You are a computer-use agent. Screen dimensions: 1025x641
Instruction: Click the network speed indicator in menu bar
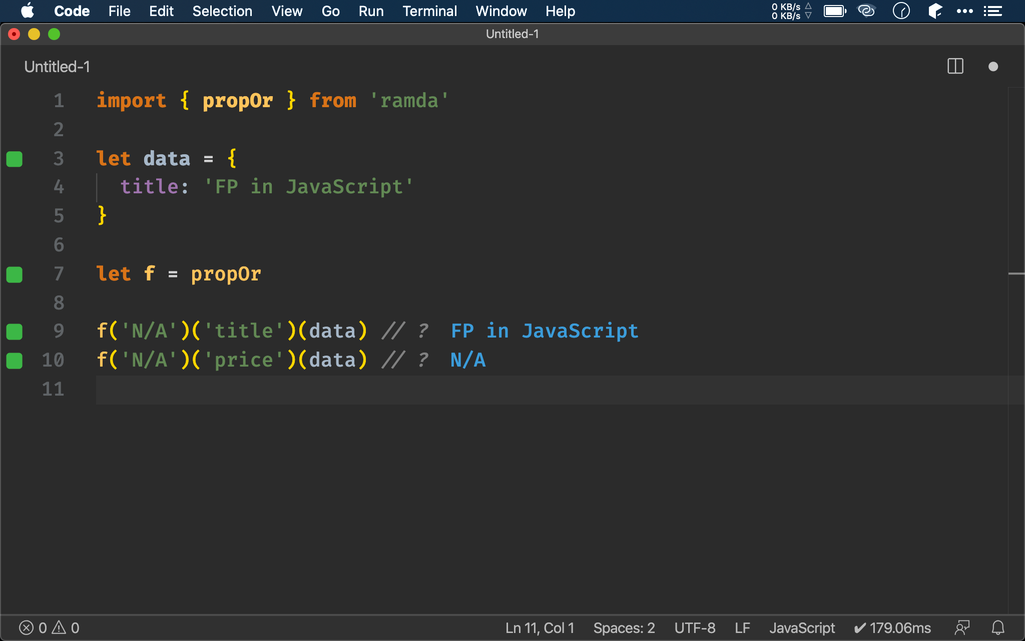791,11
